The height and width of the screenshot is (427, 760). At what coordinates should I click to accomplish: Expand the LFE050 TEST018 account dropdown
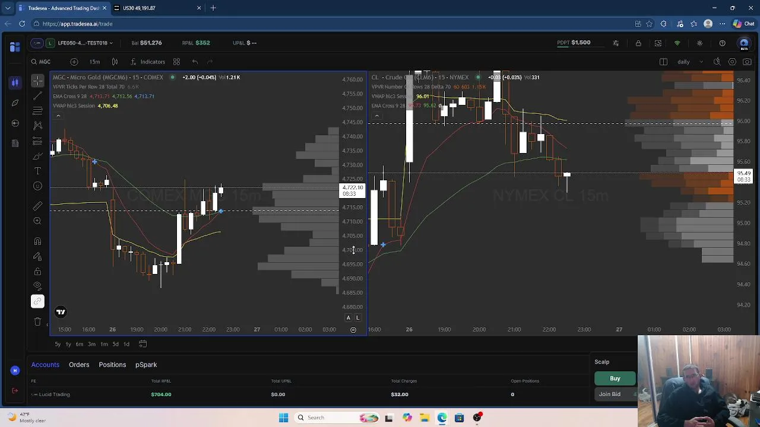coord(85,43)
